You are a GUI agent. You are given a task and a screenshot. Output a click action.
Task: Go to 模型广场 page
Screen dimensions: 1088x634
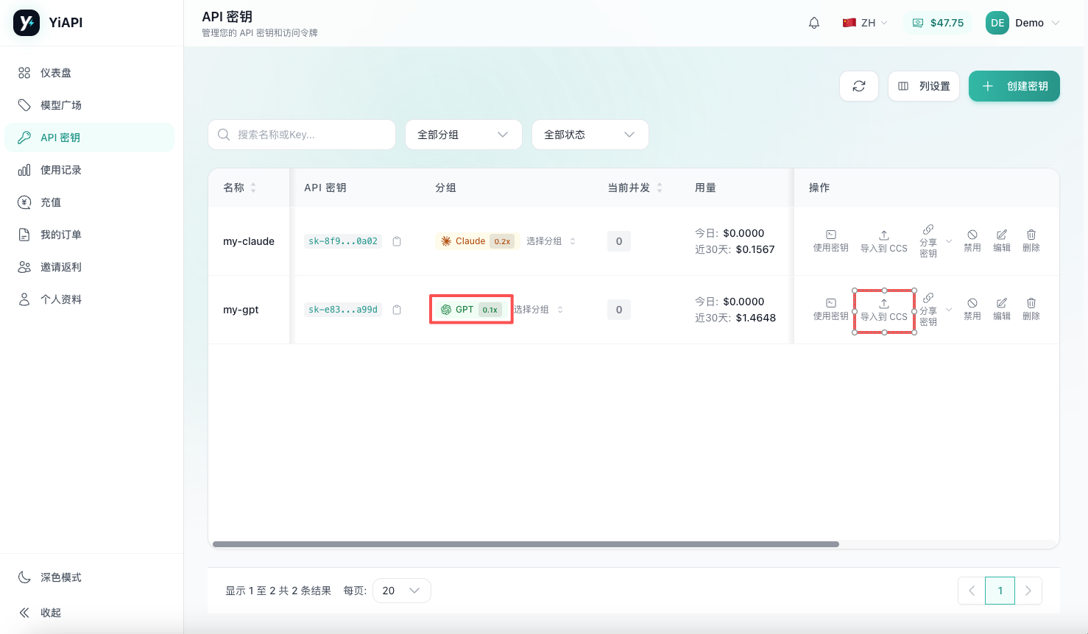[x=90, y=105]
